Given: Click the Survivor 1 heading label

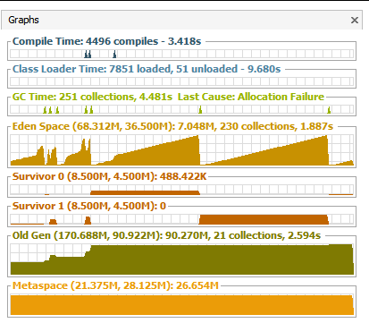Looking at the screenshot, I should tap(89, 206).
